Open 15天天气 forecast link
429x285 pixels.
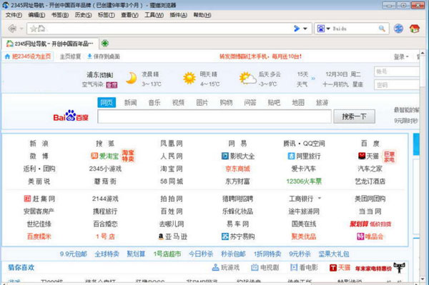click(x=302, y=79)
